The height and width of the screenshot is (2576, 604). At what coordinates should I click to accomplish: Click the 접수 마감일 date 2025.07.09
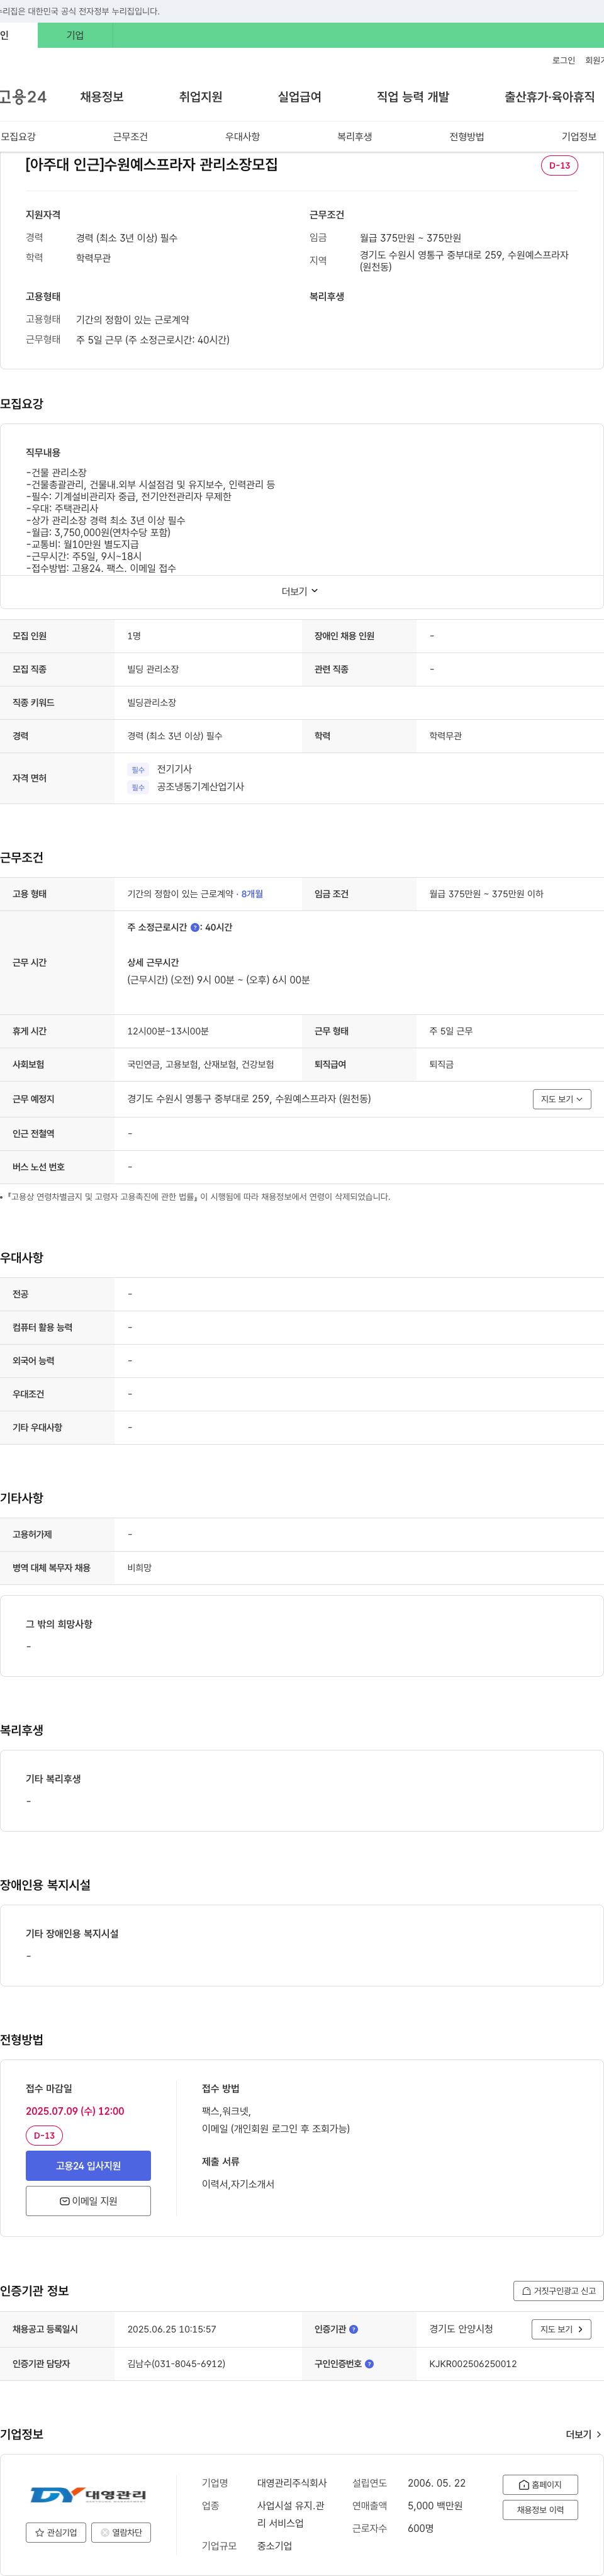75,2110
